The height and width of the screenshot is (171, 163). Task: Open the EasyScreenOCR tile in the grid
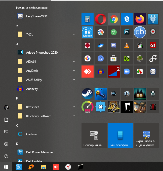point(153,72)
